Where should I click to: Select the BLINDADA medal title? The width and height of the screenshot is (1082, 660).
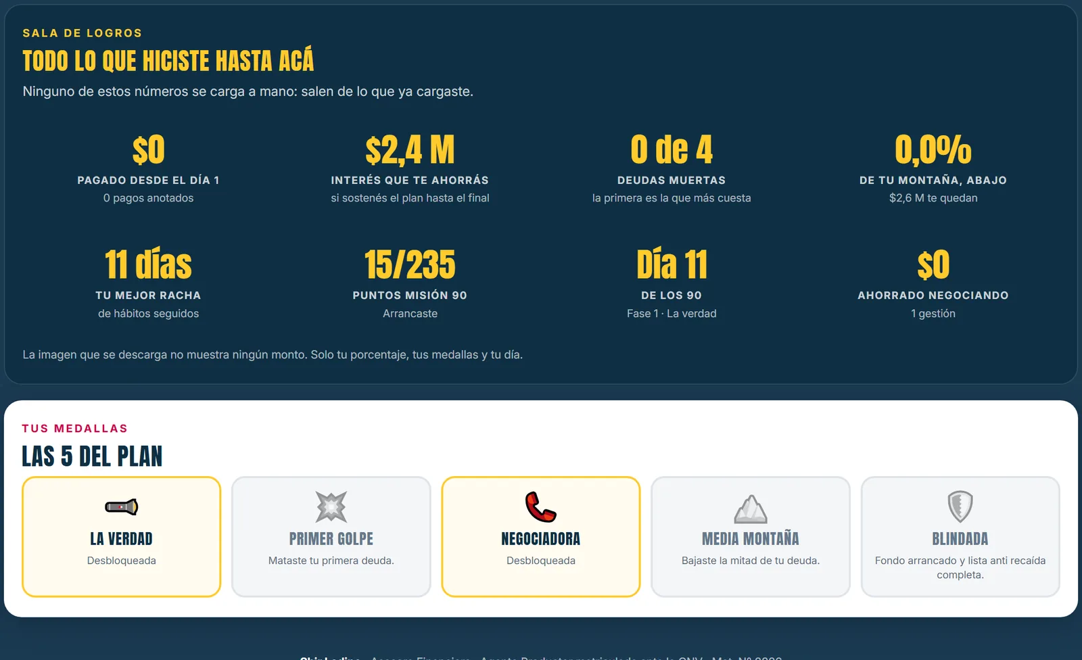click(960, 539)
